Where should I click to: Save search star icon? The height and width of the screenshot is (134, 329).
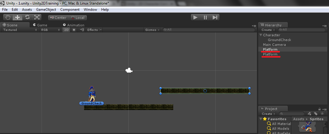coord(322,114)
